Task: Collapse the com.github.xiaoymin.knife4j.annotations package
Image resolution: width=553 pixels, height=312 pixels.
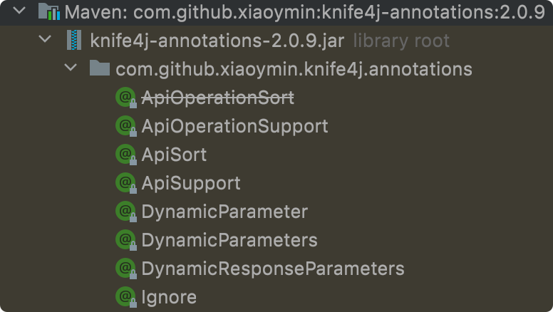Action: click(71, 68)
